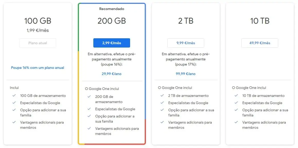Click checkmark beside 100 GB de armazenamento

pyautogui.click(x=14, y=96)
